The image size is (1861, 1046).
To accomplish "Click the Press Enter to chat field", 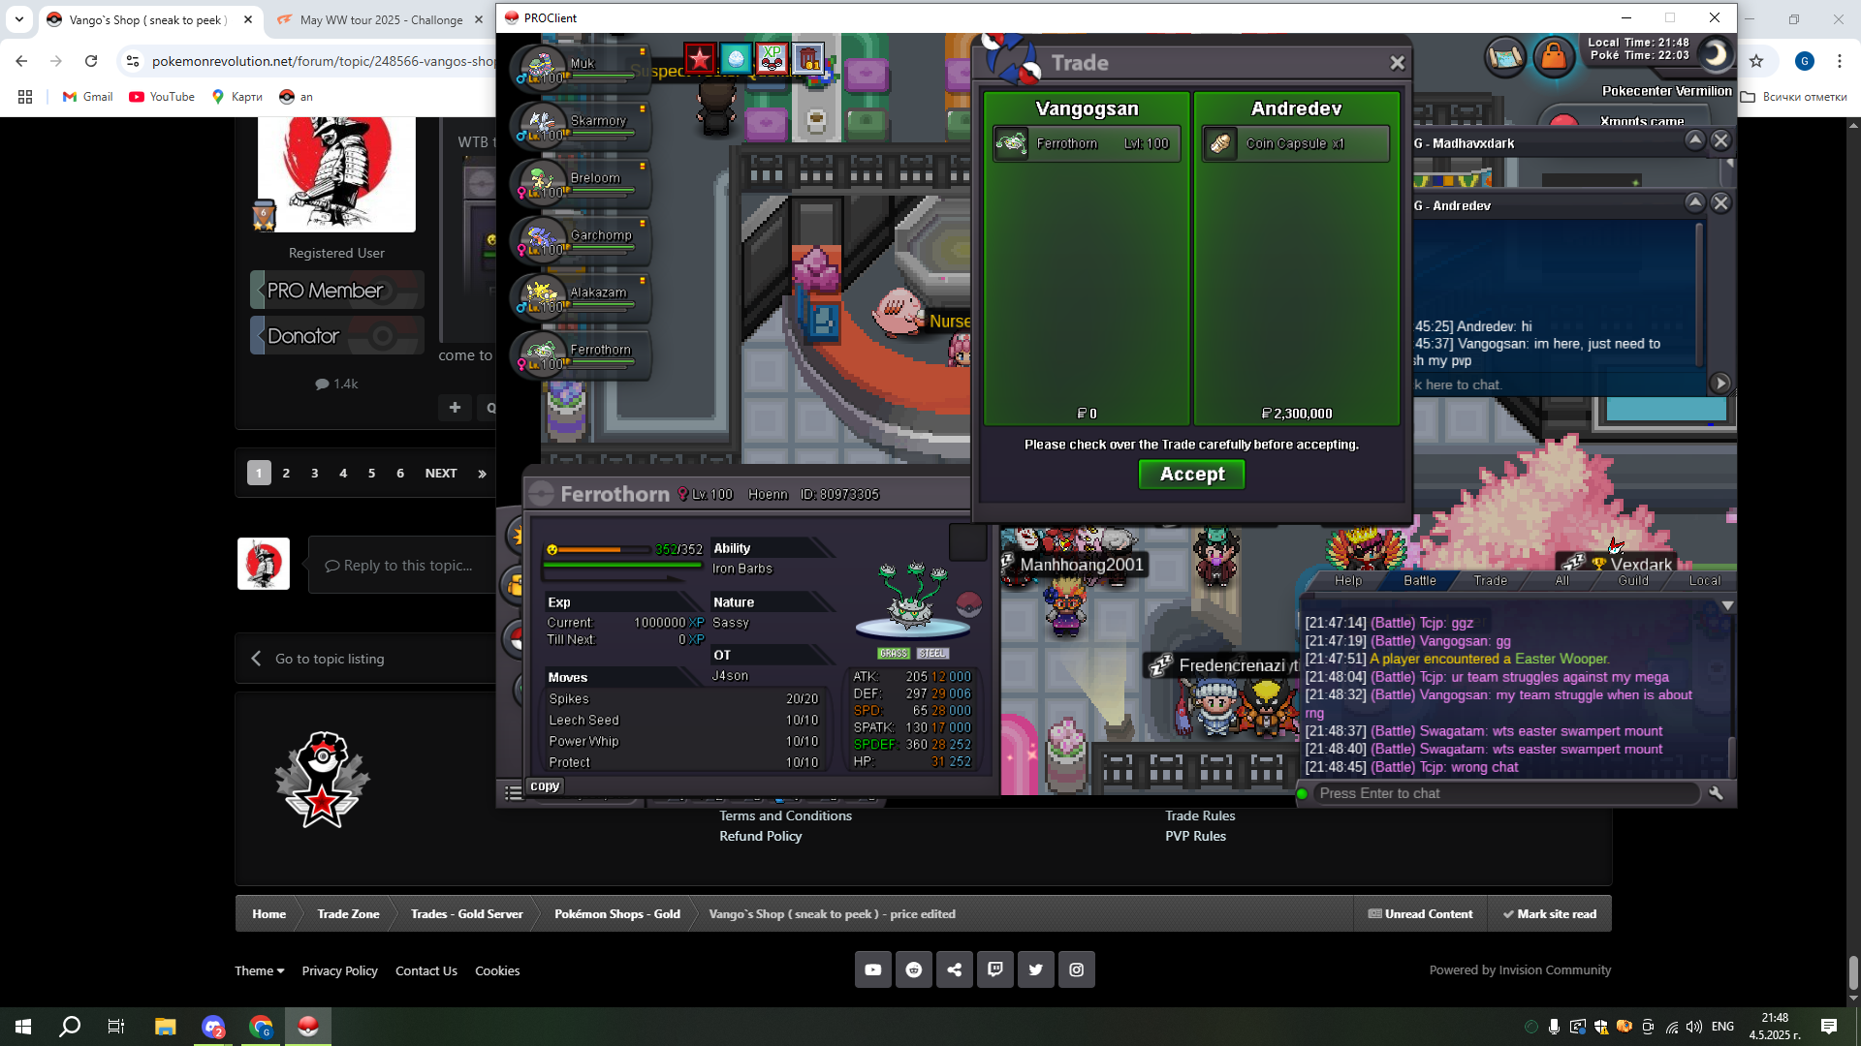I will point(1506,793).
